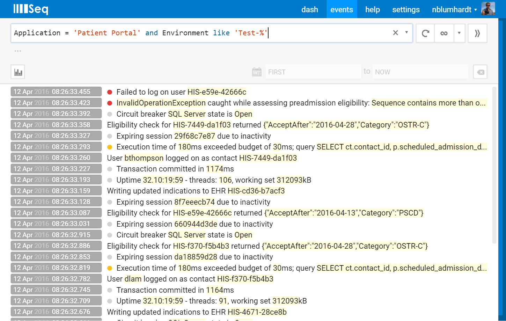The width and height of the screenshot is (506, 321).
Task: Click the NOW date input field
Action: click(420, 72)
